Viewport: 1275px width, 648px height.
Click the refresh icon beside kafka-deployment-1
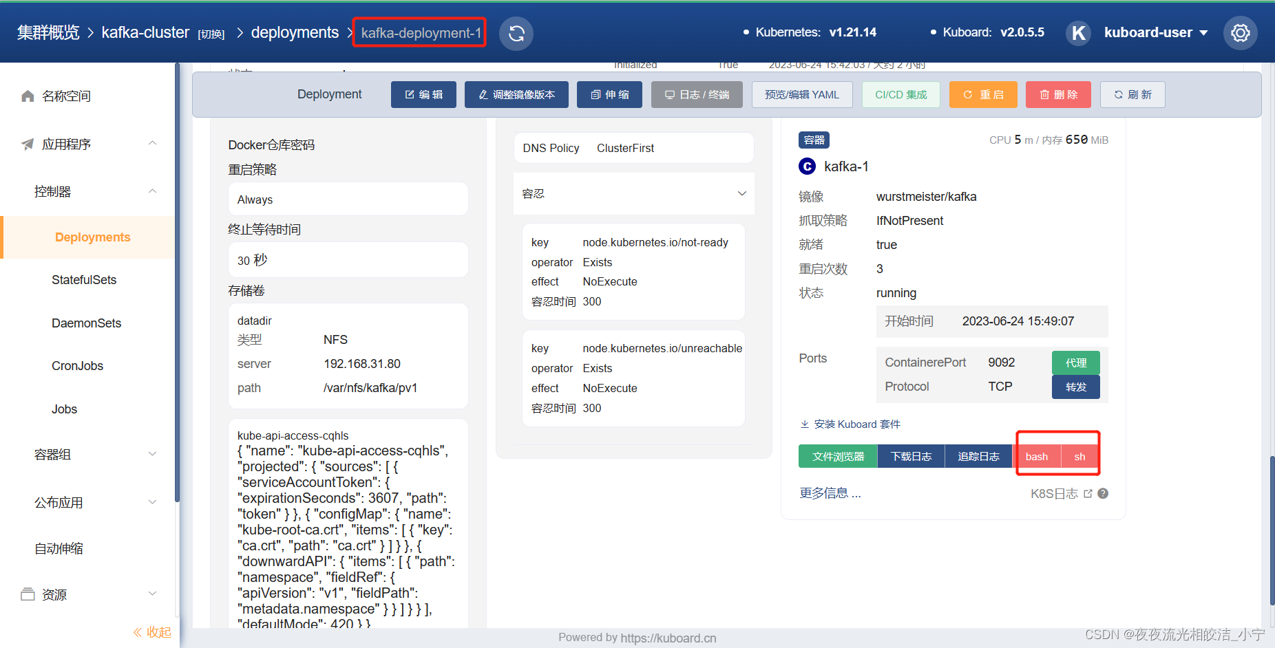click(x=516, y=32)
